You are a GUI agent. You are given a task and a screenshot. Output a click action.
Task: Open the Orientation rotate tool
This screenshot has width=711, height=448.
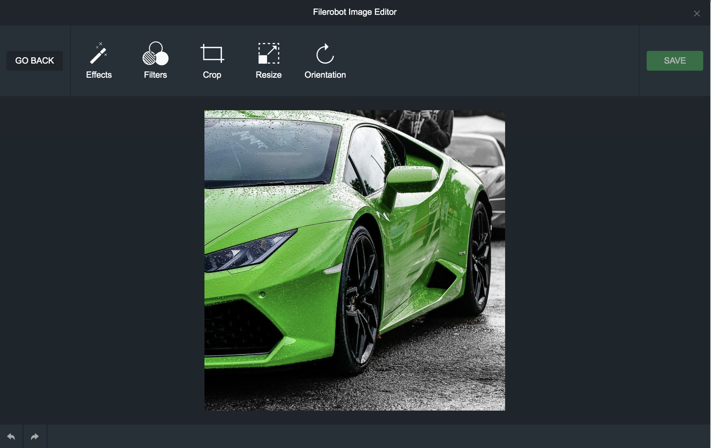[x=325, y=60]
